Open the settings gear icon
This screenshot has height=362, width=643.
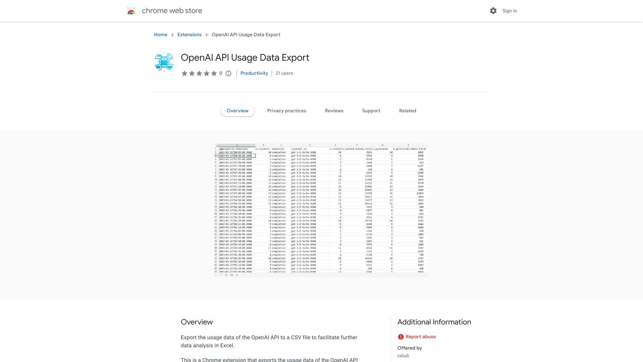[493, 11]
